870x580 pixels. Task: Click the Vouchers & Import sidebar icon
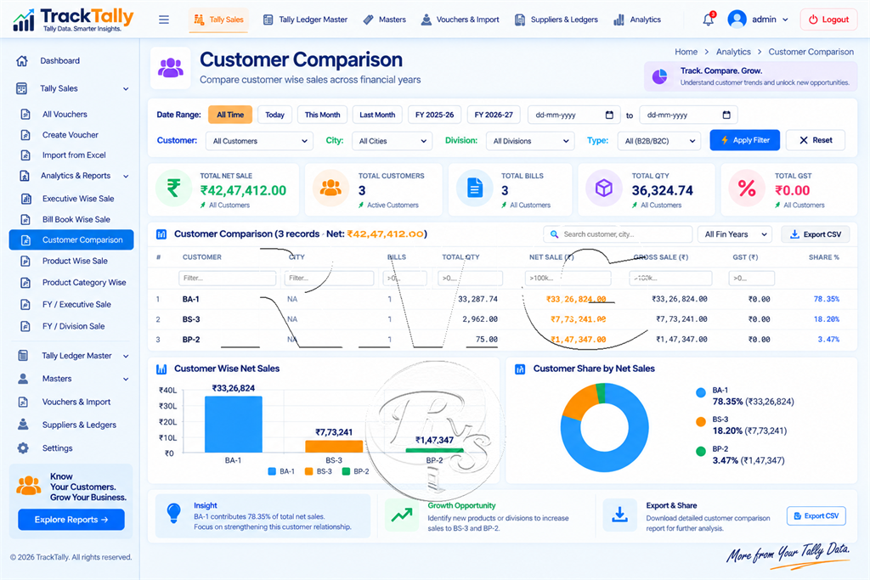coord(23,402)
